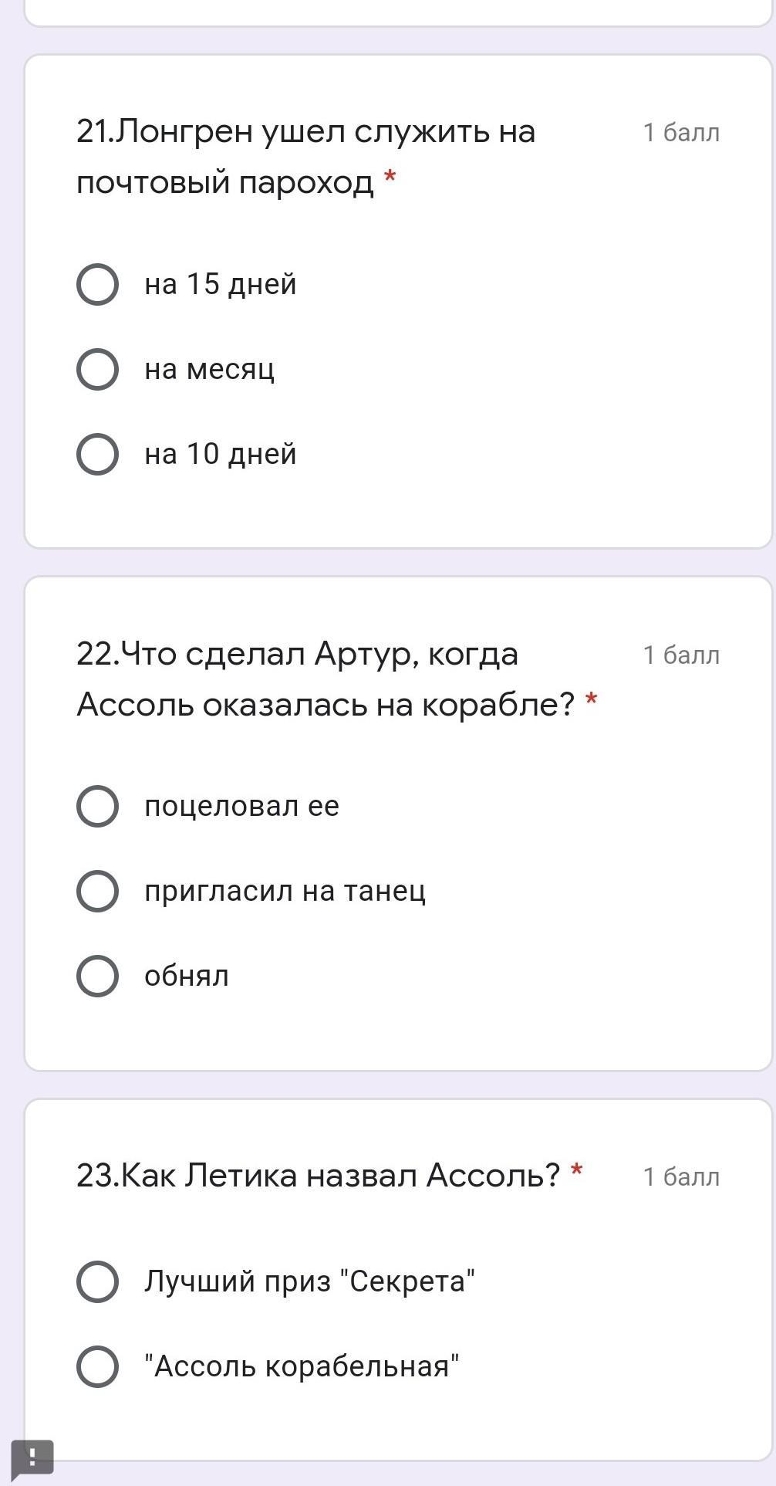Click the '1 балл' label of question 22
Viewport: 776px width, 1486px height.
coord(681,655)
